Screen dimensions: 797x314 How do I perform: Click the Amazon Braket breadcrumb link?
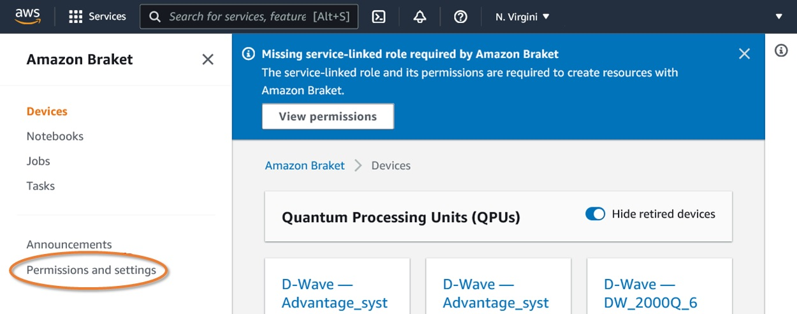pos(305,165)
